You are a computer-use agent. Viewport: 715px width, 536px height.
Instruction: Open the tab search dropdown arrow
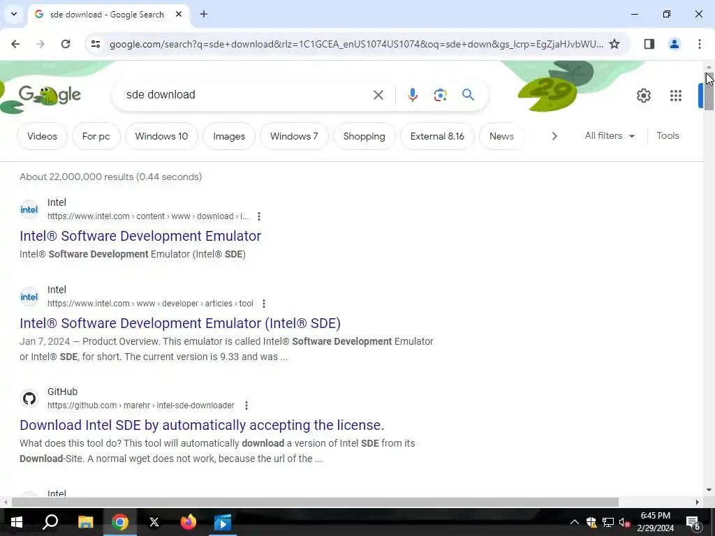[x=14, y=14]
